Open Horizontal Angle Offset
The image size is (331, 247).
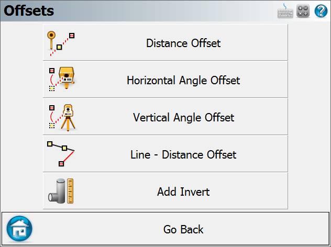[165, 80]
